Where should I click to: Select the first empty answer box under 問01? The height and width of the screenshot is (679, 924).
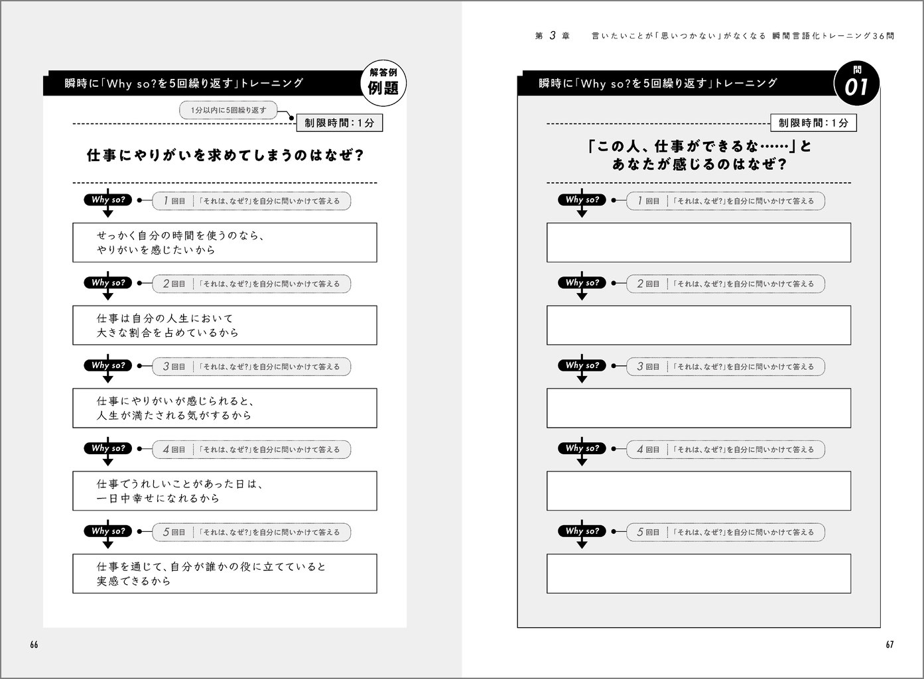pos(698,243)
